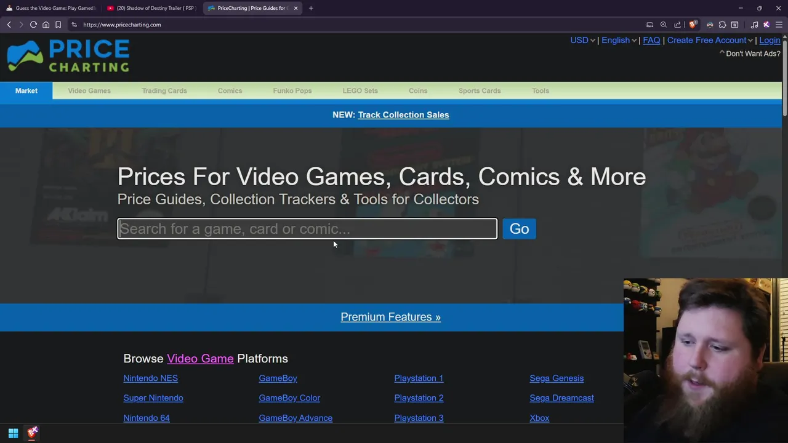The height and width of the screenshot is (443, 788).
Task: Reload the PriceCharting page
Action: pos(33,25)
